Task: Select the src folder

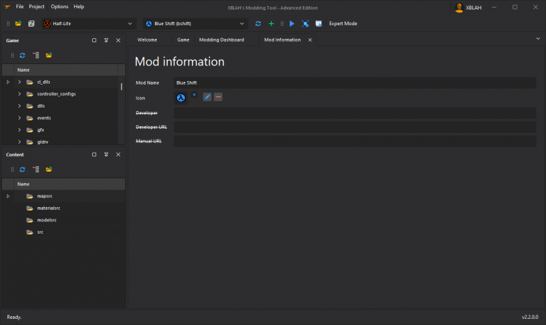Action: pos(40,232)
